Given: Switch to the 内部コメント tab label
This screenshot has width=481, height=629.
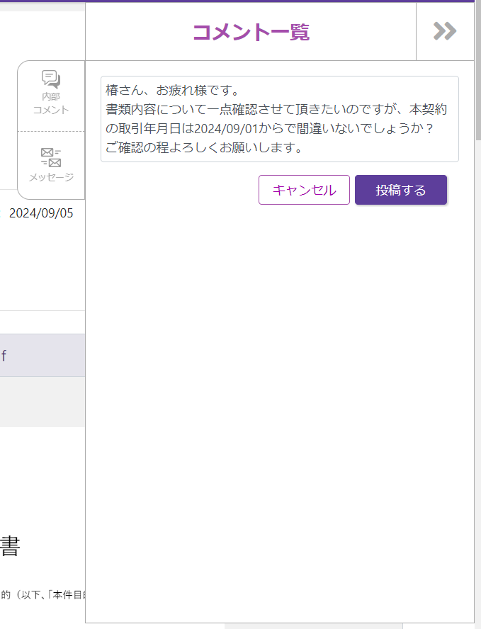Looking at the screenshot, I should tap(51, 103).
